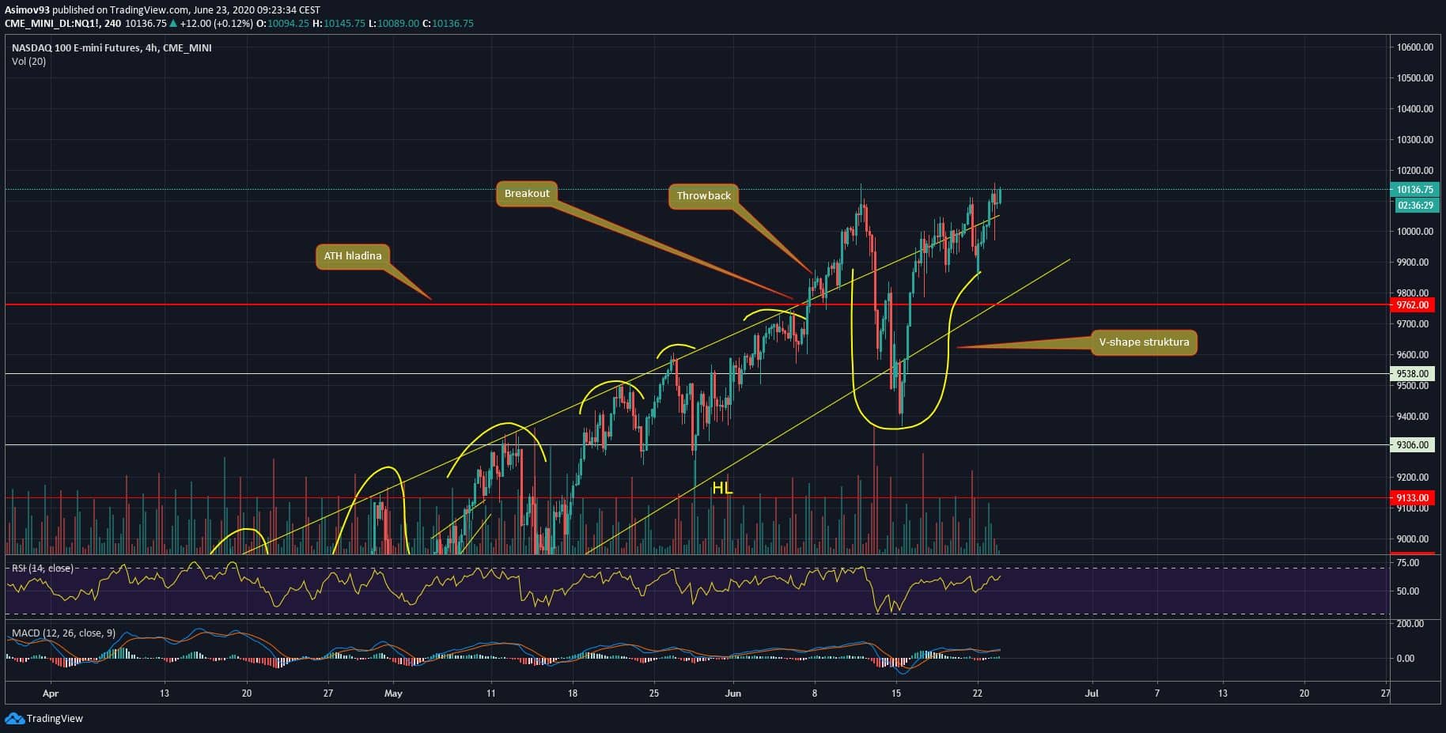
Task: Click the MACD (12, 26, close, 9) legend
Action: click(63, 633)
